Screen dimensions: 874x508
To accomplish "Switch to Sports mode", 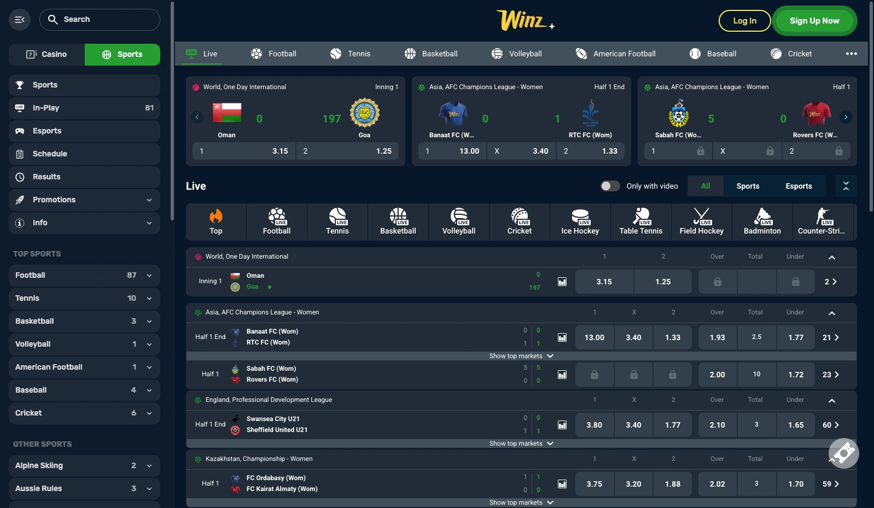I will click(x=123, y=54).
